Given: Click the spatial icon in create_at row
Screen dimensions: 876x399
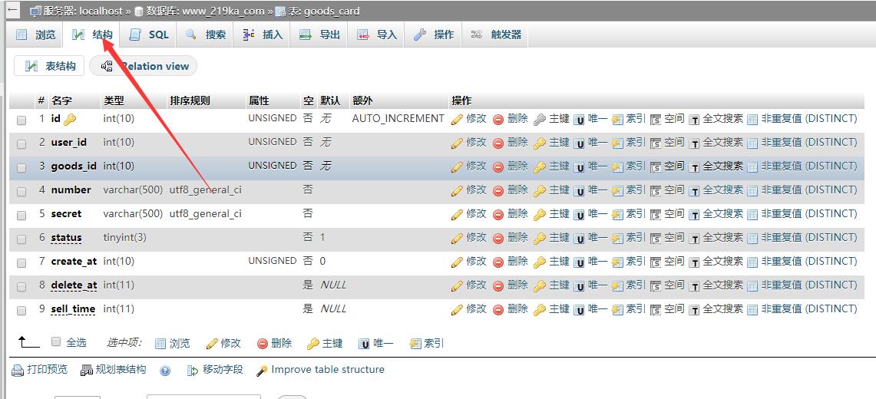Looking at the screenshot, I should click(656, 262).
